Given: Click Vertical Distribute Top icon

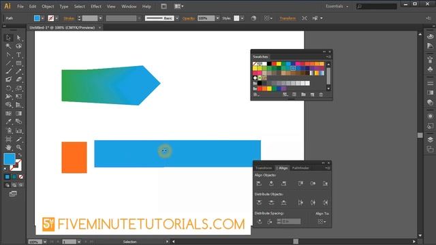Looking at the screenshot, I should pos(259,203).
